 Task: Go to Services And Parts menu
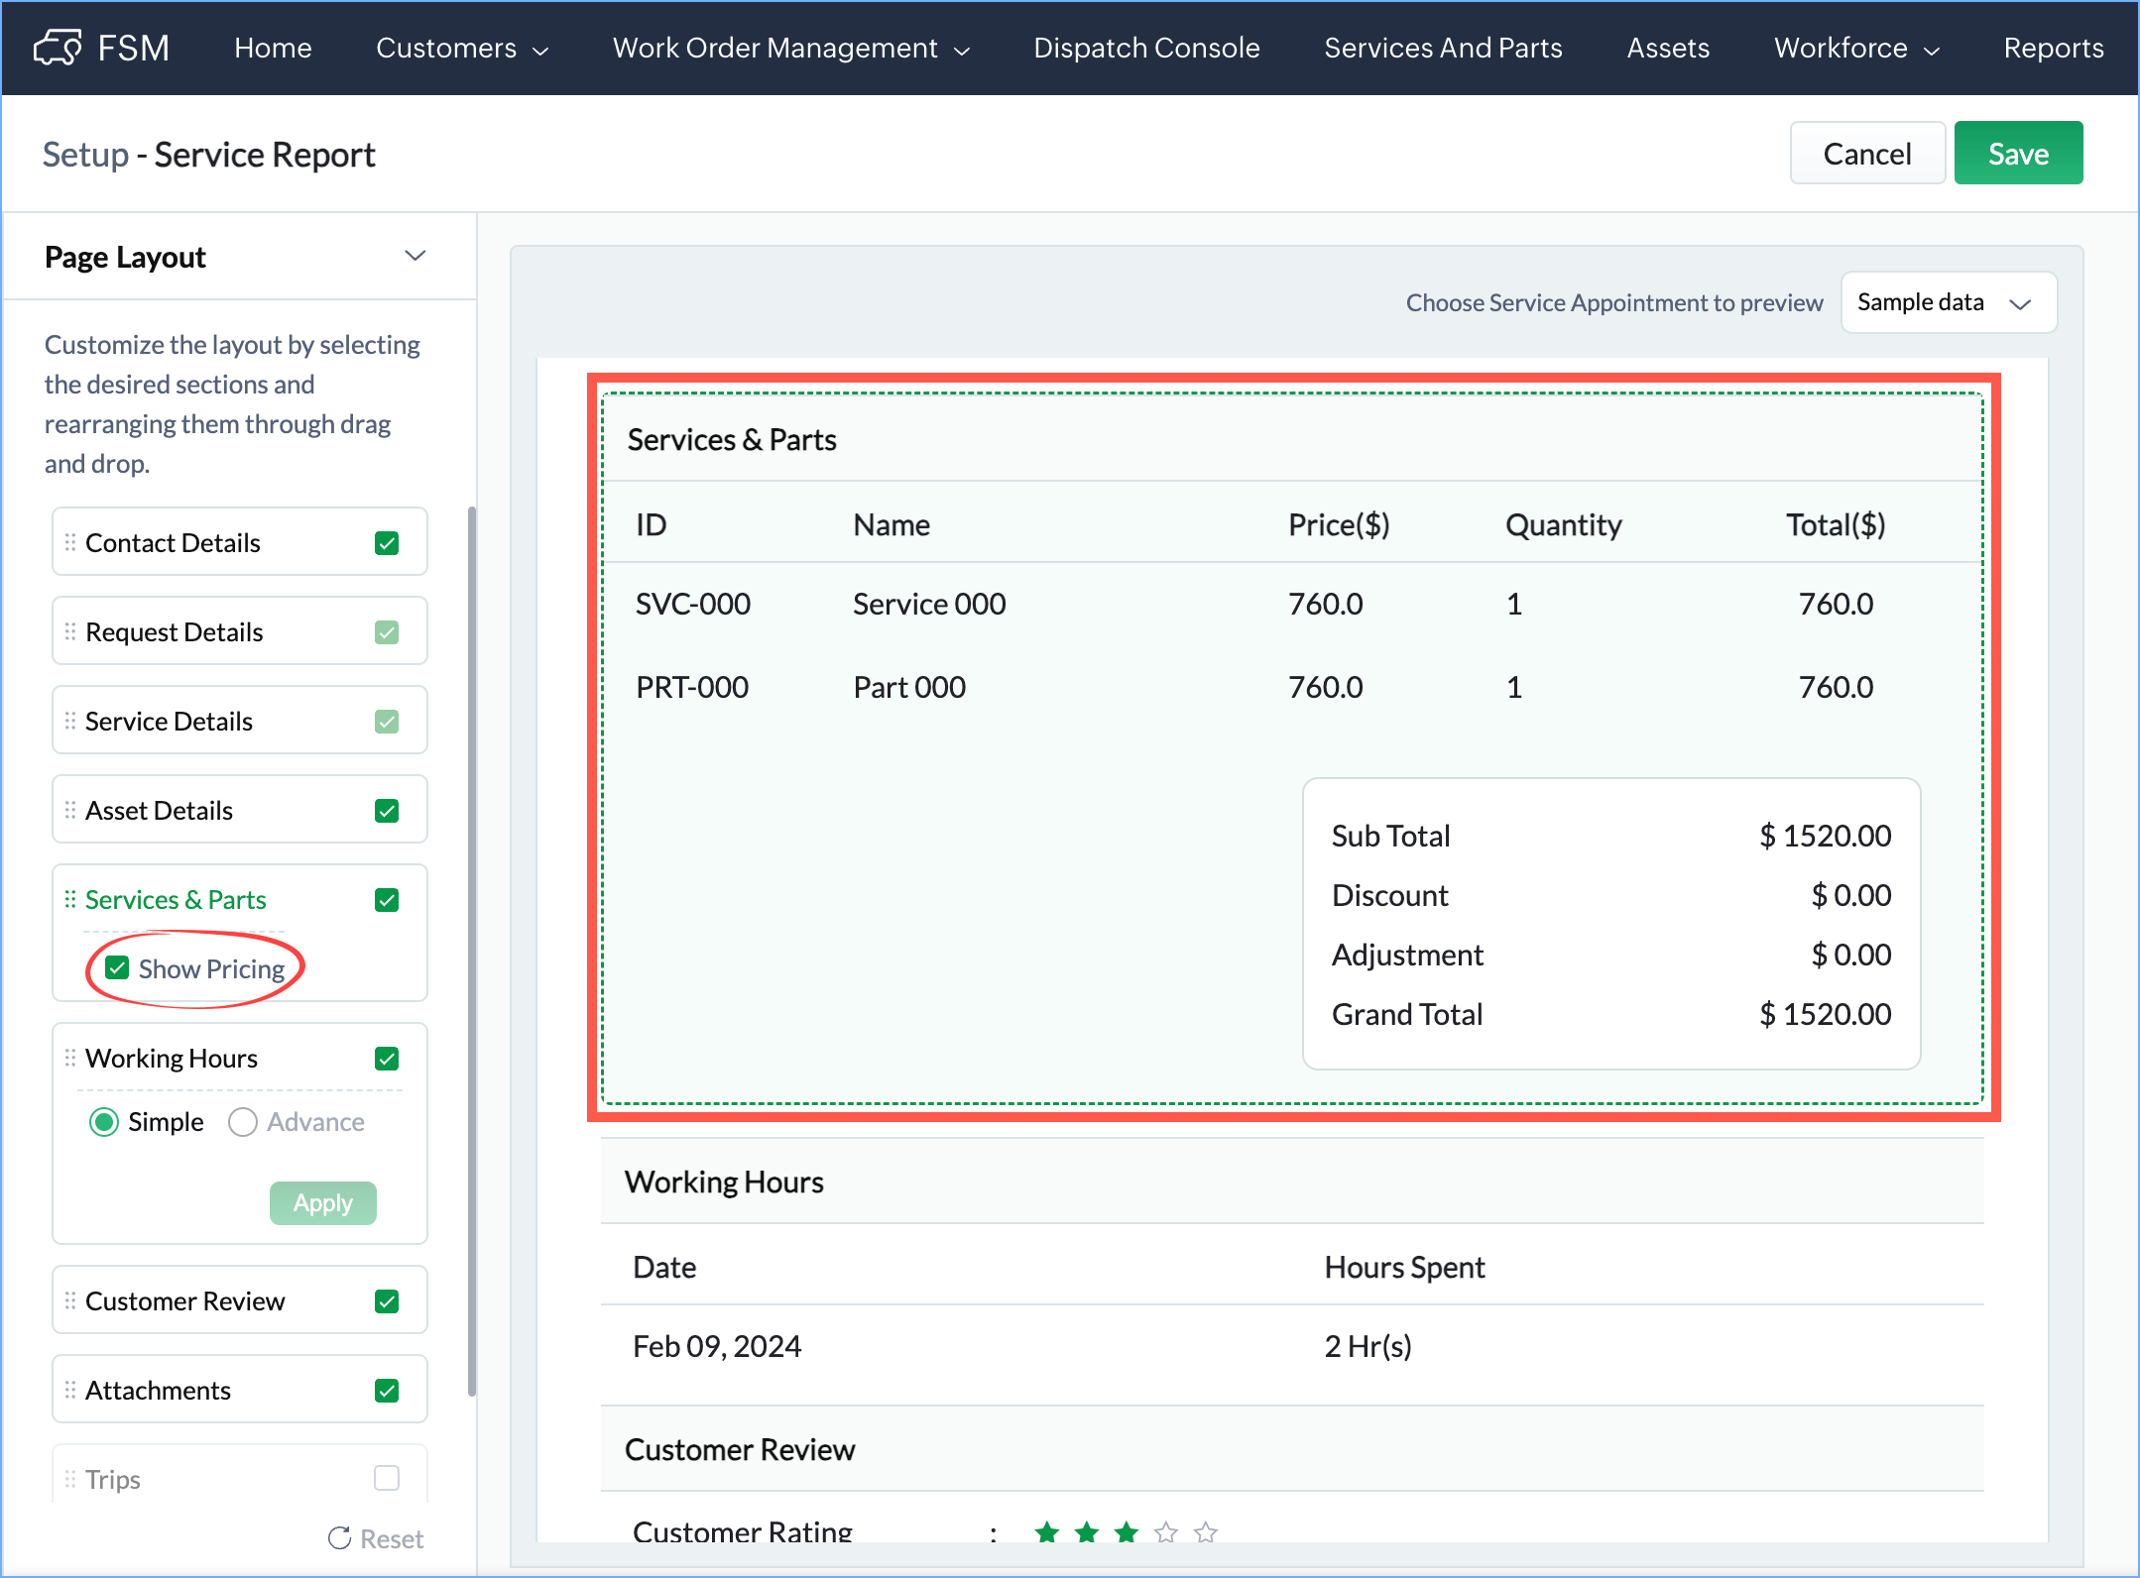pyautogui.click(x=1443, y=48)
